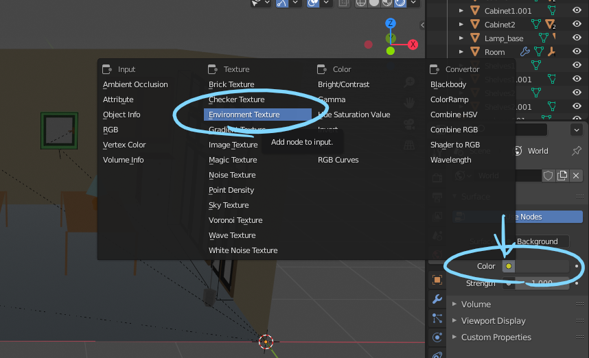Toggle the pin icon in properties editor

pyautogui.click(x=576, y=151)
